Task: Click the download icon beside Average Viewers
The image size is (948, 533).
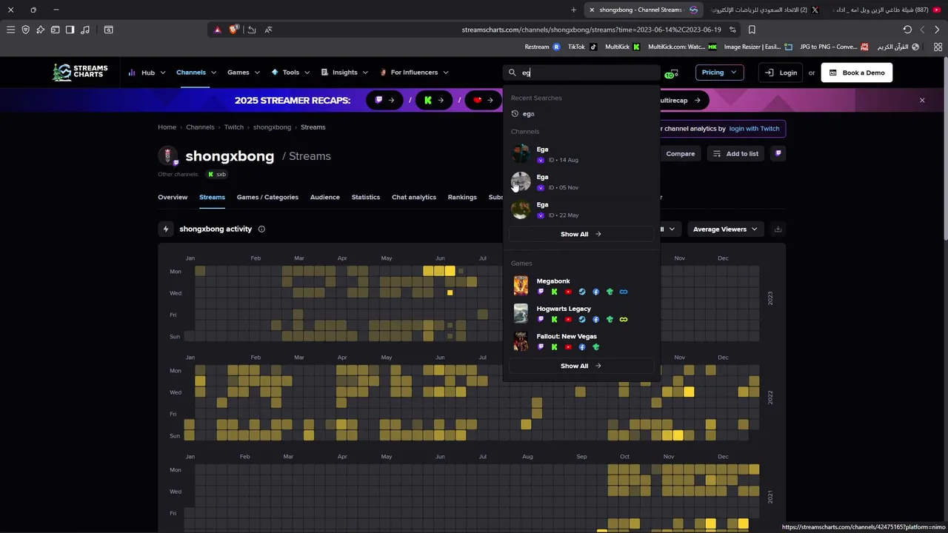Action: 778,229
